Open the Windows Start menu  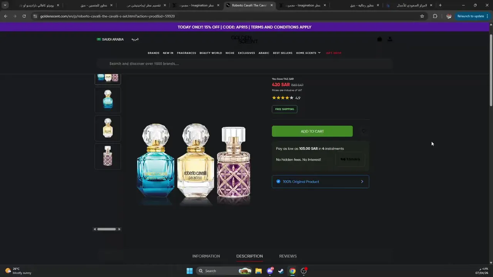[x=189, y=271]
